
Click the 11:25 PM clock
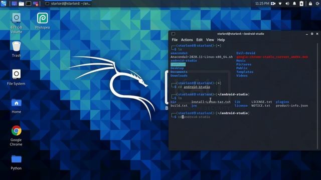coord(262,3)
